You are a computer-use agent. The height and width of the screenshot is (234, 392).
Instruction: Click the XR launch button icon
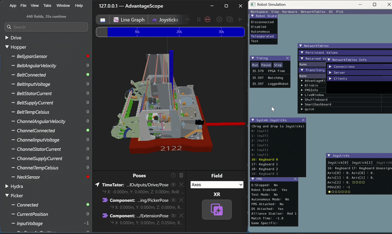[x=217, y=210]
